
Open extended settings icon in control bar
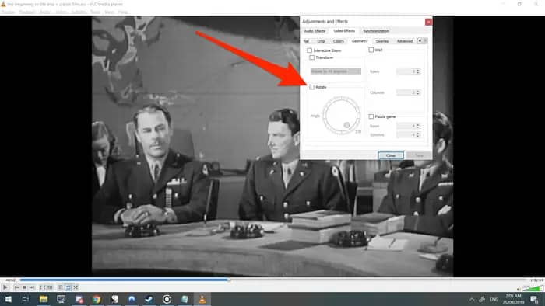pos(50,287)
